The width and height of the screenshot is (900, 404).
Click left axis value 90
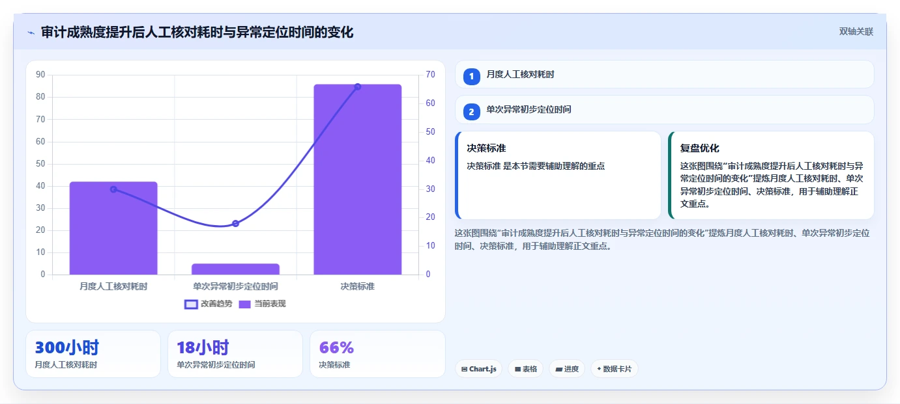[x=40, y=75]
